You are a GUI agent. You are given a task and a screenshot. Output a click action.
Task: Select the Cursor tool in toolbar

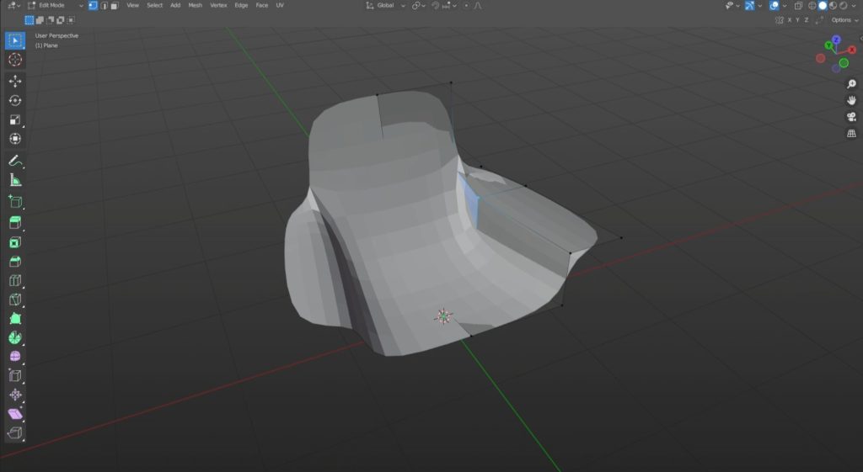click(x=15, y=60)
